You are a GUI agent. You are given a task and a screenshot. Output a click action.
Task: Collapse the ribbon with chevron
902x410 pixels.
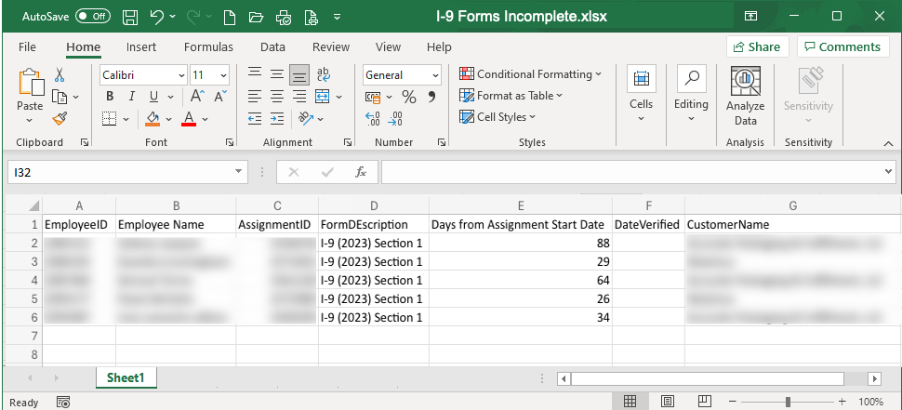coord(888,142)
